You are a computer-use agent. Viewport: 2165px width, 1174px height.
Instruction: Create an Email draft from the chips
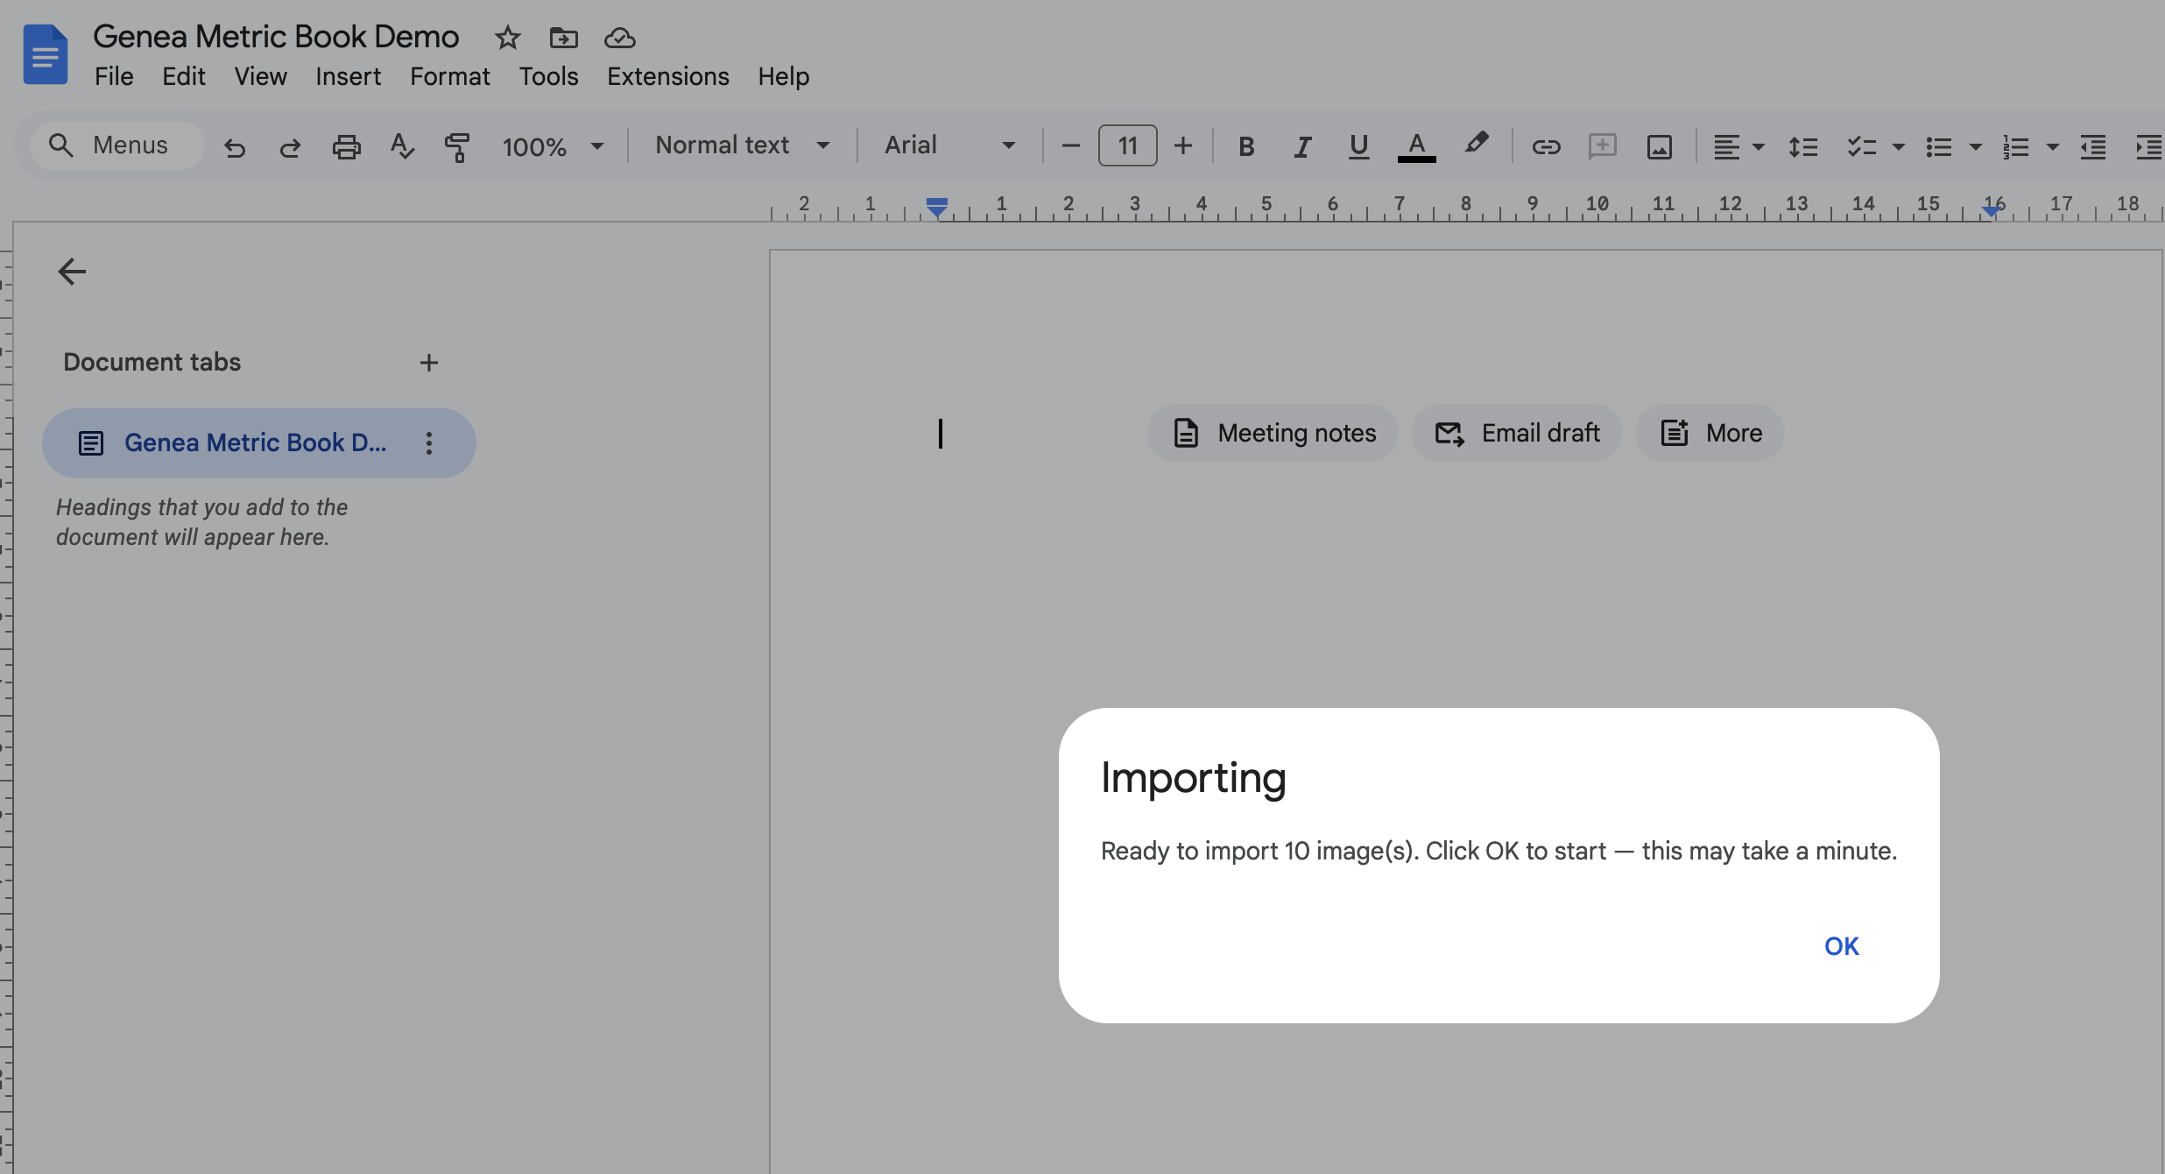(x=1515, y=432)
